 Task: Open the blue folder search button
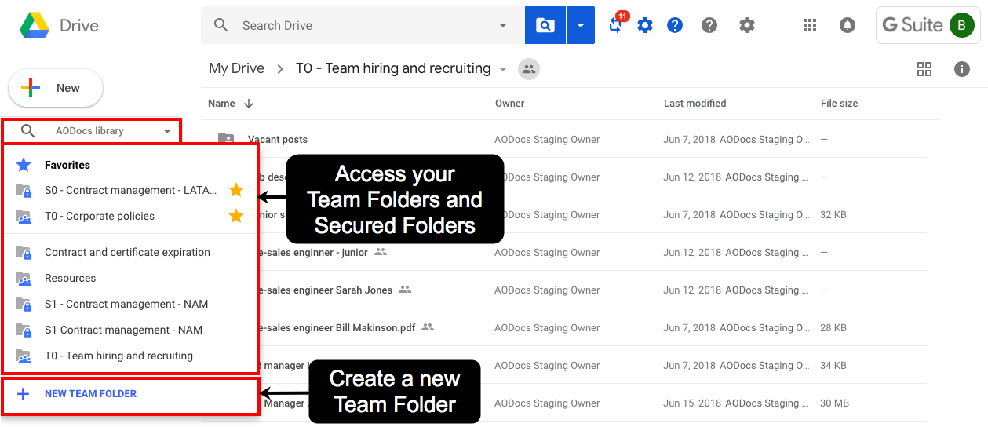545,25
